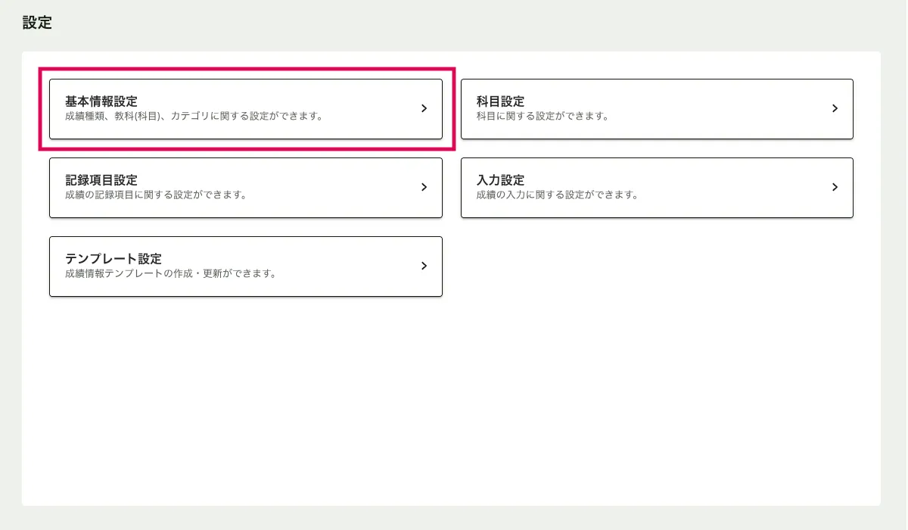Image resolution: width=908 pixels, height=530 pixels.
Task: Click the chevron arrow on 入力設定 card
Action: [x=835, y=187]
